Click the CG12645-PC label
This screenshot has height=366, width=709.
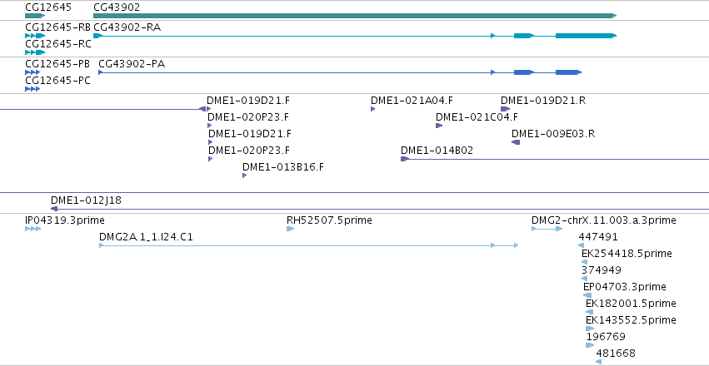pyautogui.click(x=57, y=81)
